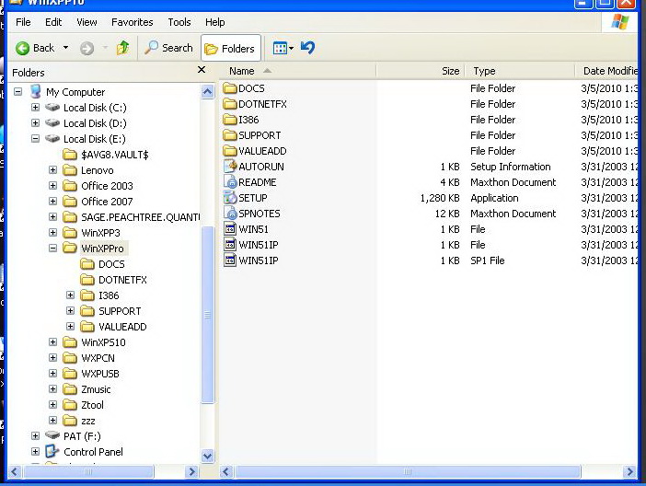This screenshot has height=486, width=646.
Task: Select the Ztool folder in the tree
Action: (x=92, y=405)
